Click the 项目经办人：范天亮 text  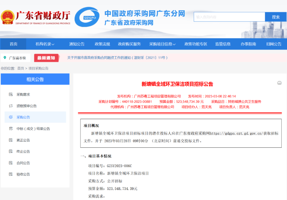tap(196, 107)
